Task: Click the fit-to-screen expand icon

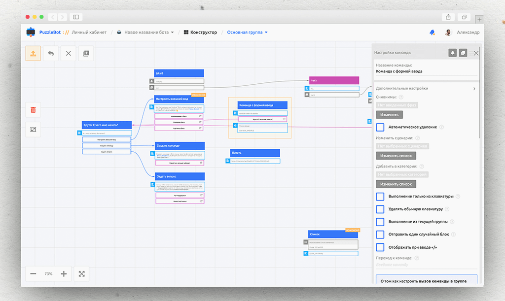Action: pos(81,274)
